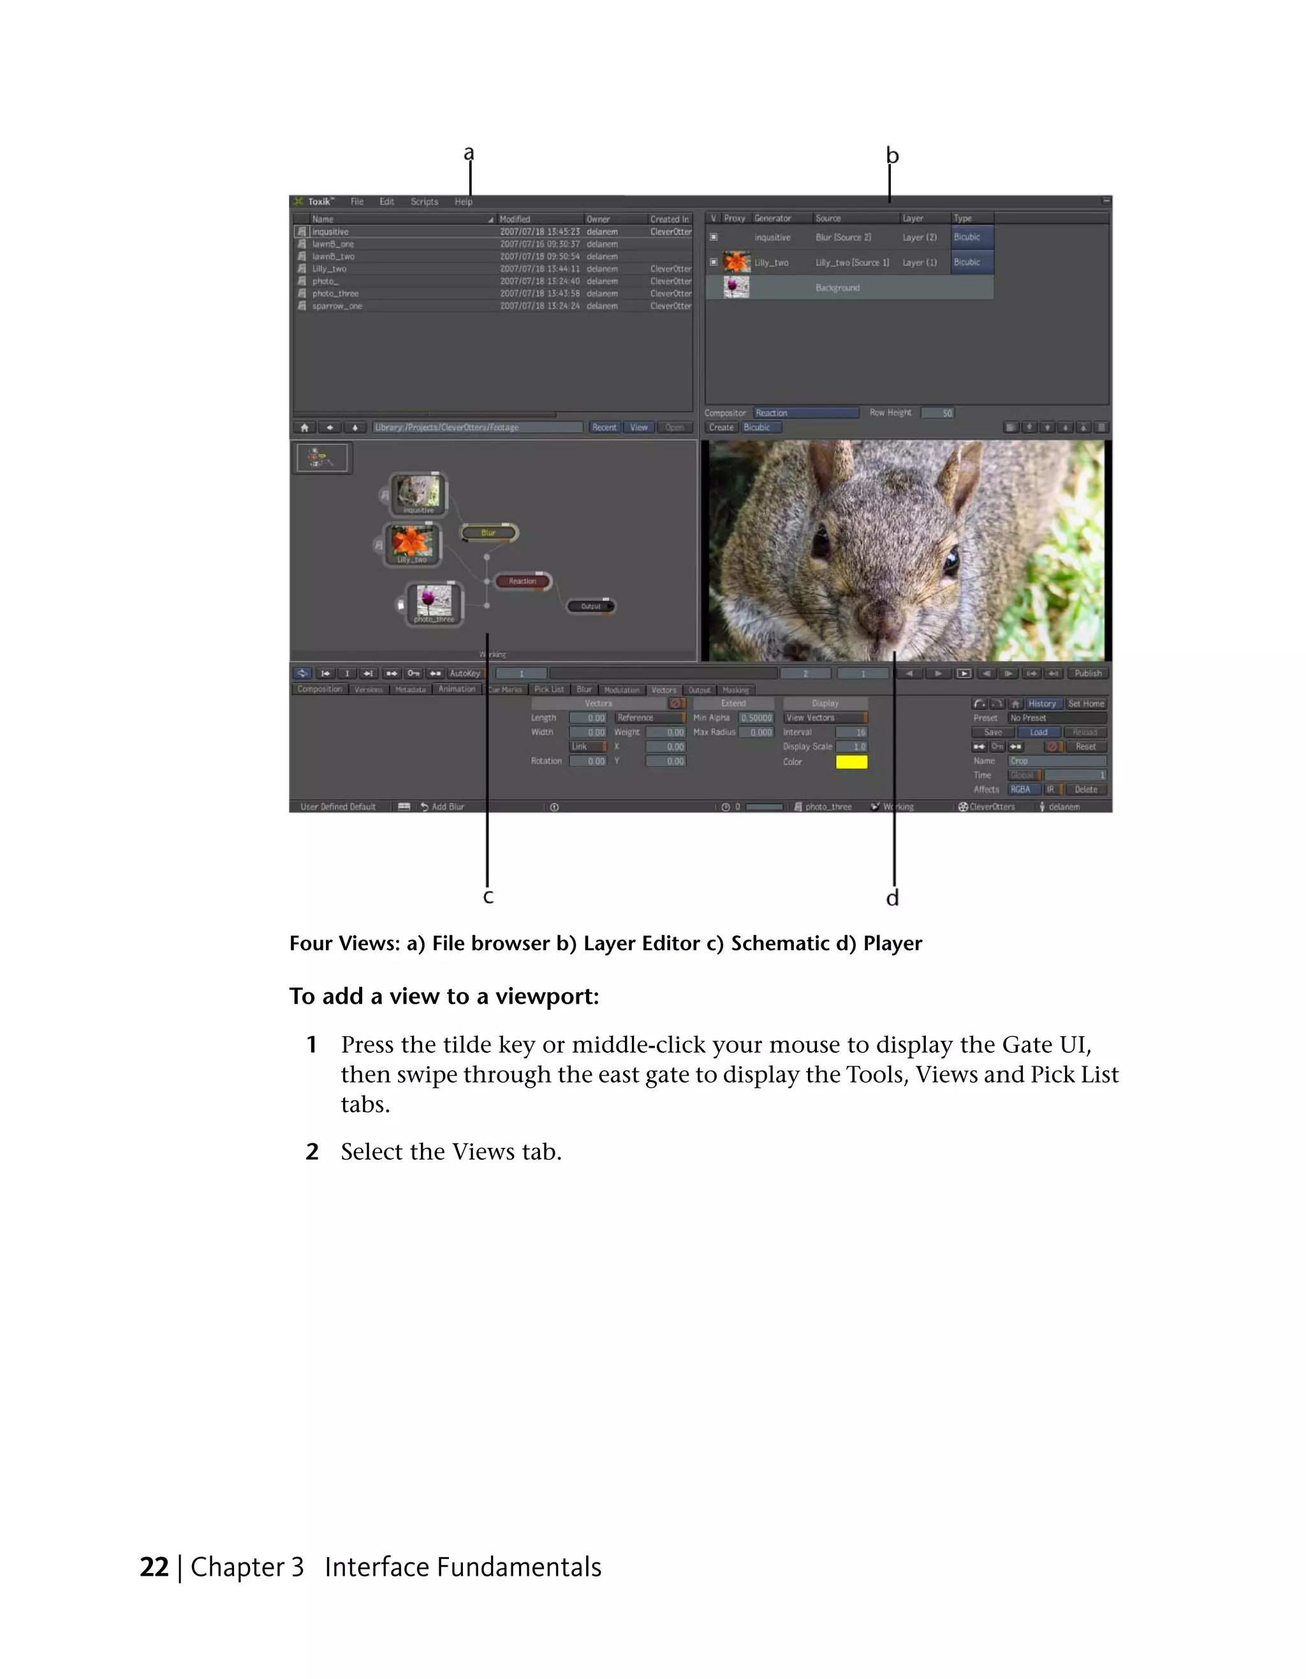Viewport: 1306px width, 1679px height.
Task: Click the up-folder arrow in file browser
Action: (x=355, y=427)
